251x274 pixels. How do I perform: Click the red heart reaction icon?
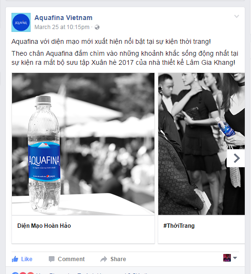[23, 273]
